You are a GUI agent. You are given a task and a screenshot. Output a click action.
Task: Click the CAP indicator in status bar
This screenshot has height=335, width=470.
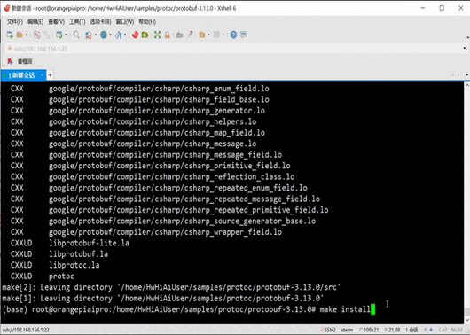pyautogui.click(x=443, y=330)
